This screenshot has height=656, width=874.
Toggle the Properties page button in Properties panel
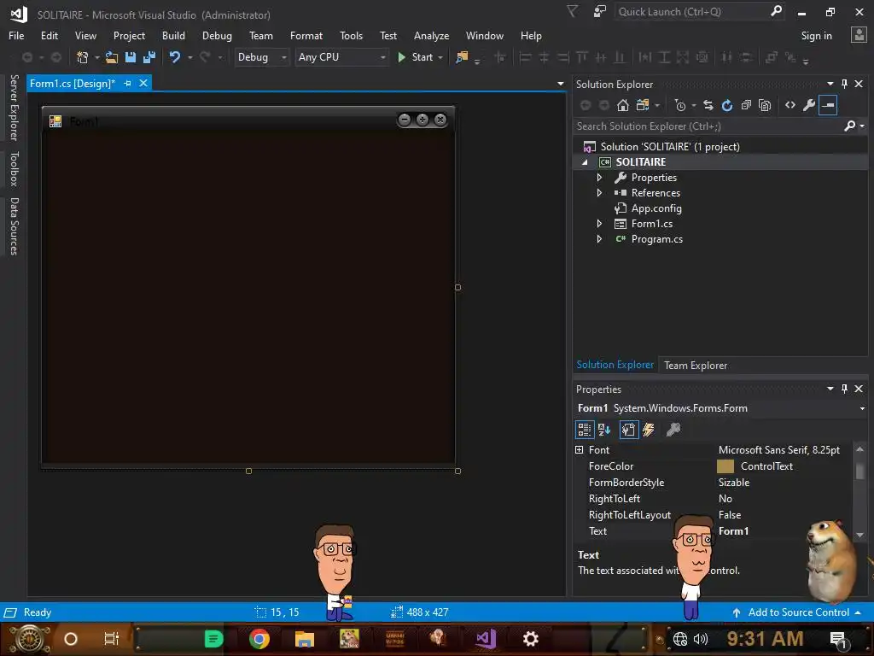click(x=629, y=430)
